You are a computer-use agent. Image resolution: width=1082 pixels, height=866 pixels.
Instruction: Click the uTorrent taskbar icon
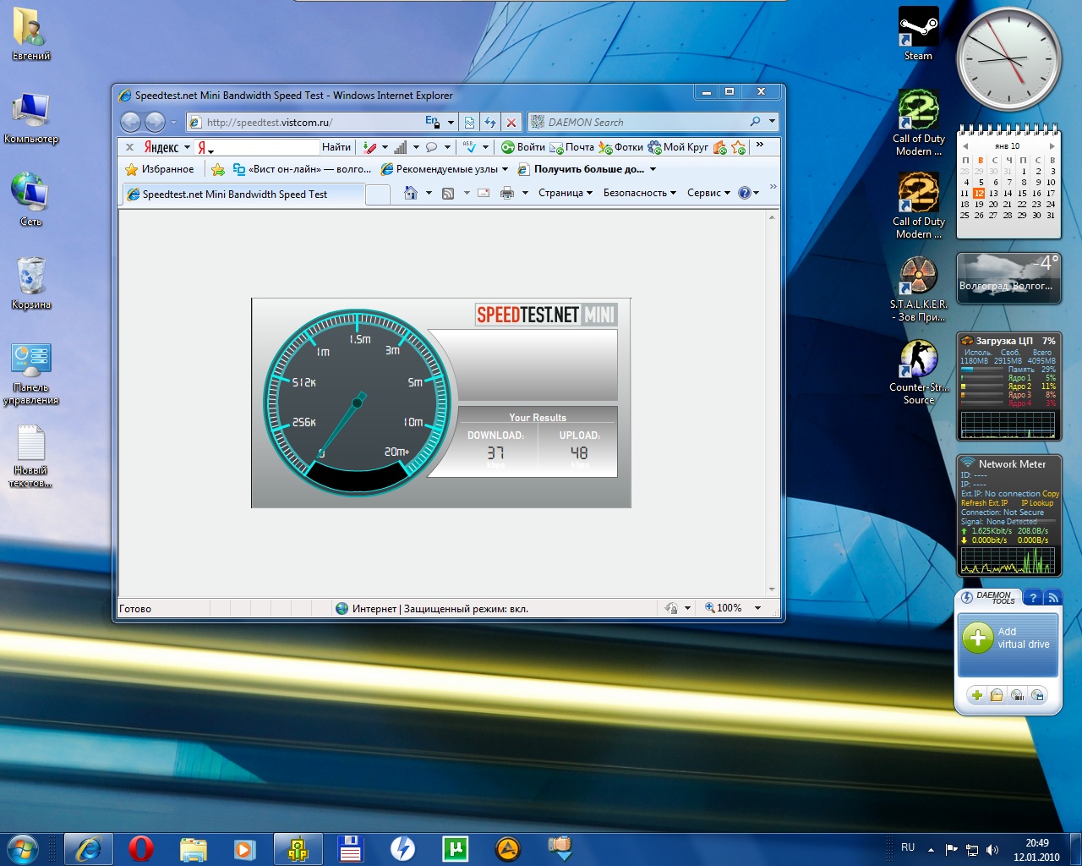pos(455,848)
